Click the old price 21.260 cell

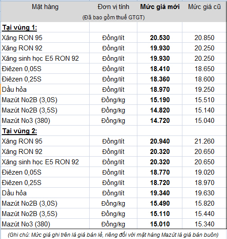point(204,141)
